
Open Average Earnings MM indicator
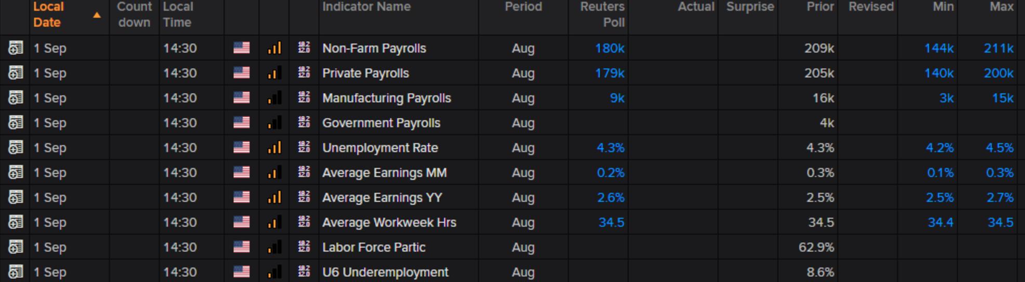click(384, 173)
